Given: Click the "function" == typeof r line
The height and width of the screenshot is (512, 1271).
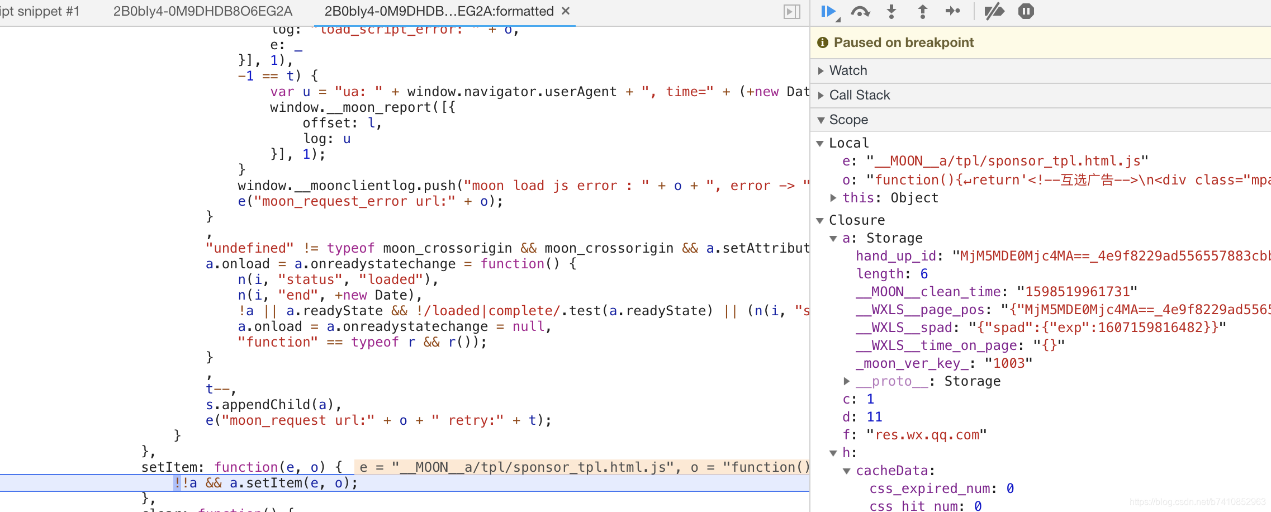Looking at the screenshot, I should 362,342.
